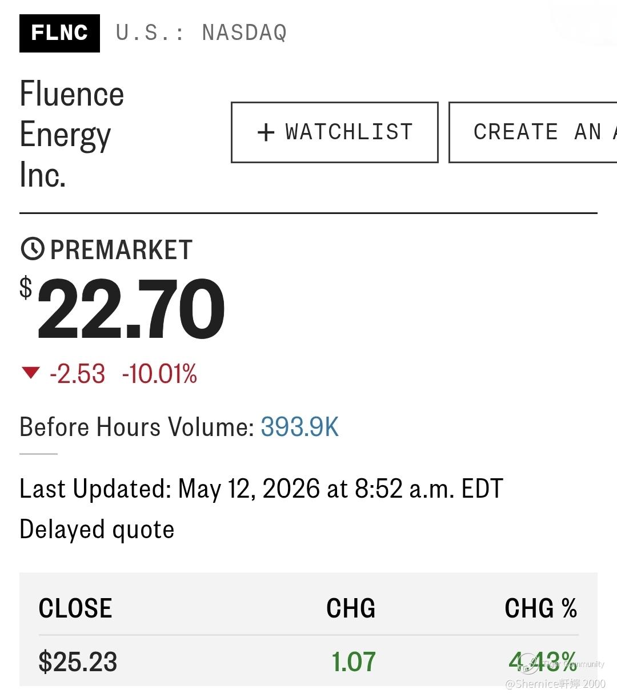The width and height of the screenshot is (617, 698).
Task: Click the -10.01% percent change
Action: [x=159, y=374]
